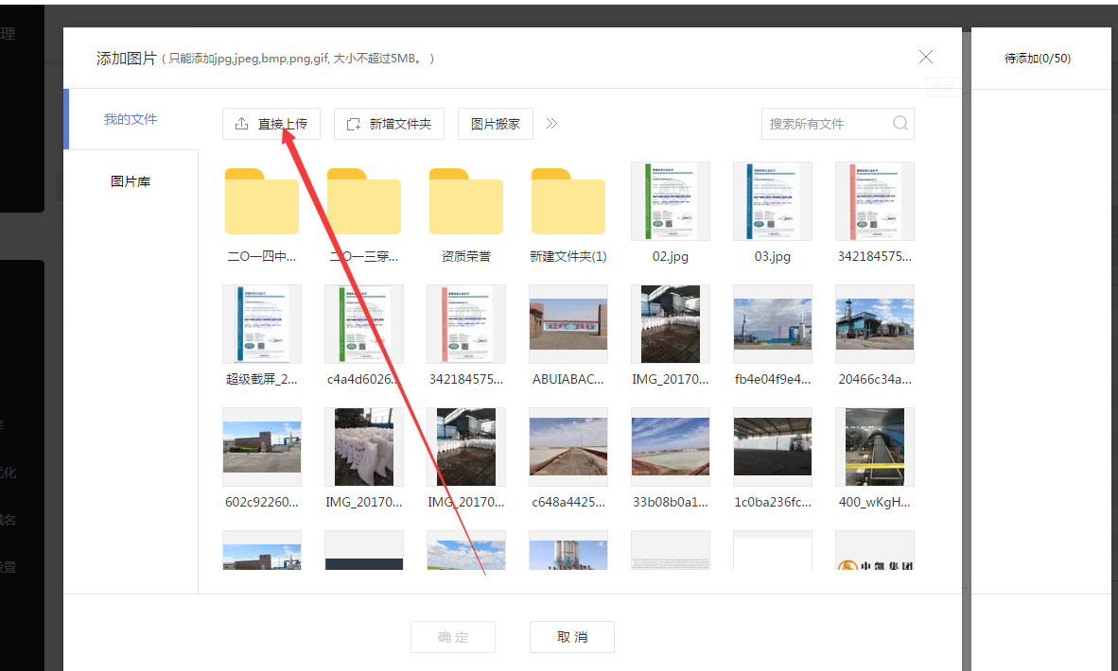The height and width of the screenshot is (671, 1118).
Task: Open the 新建文件夹(1) folder
Action: [x=568, y=201]
